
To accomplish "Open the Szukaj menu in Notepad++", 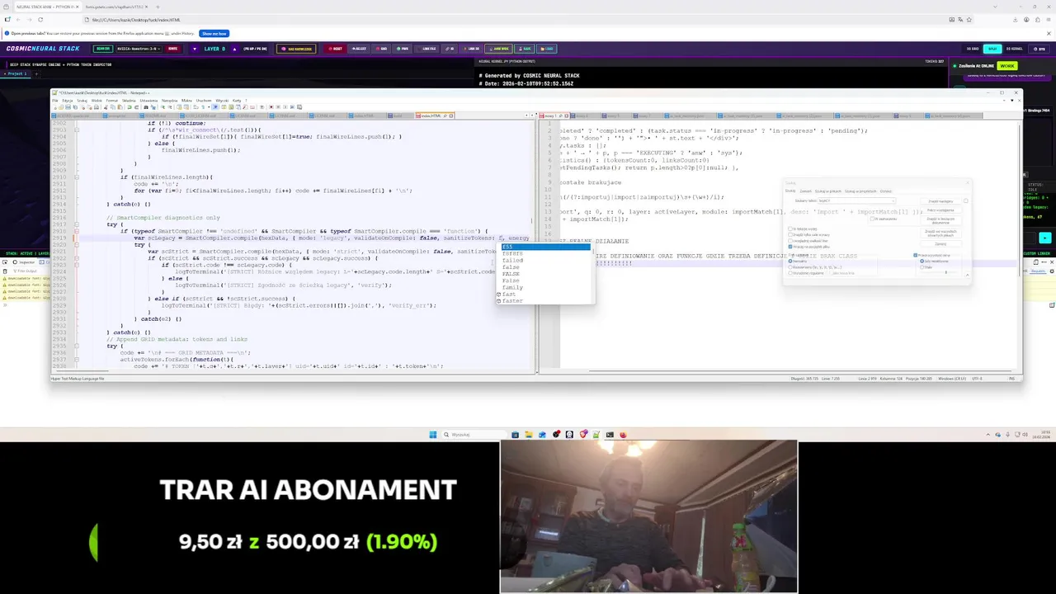I will [x=82, y=101].
